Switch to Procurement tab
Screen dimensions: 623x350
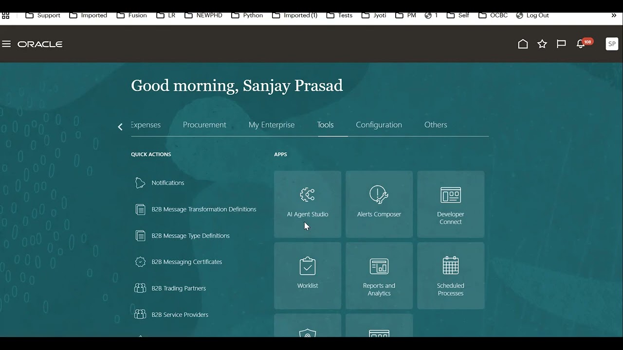click(x=204, y=125)
